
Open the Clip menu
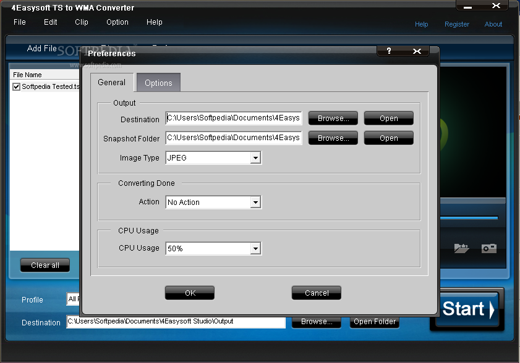coord(82,22)
